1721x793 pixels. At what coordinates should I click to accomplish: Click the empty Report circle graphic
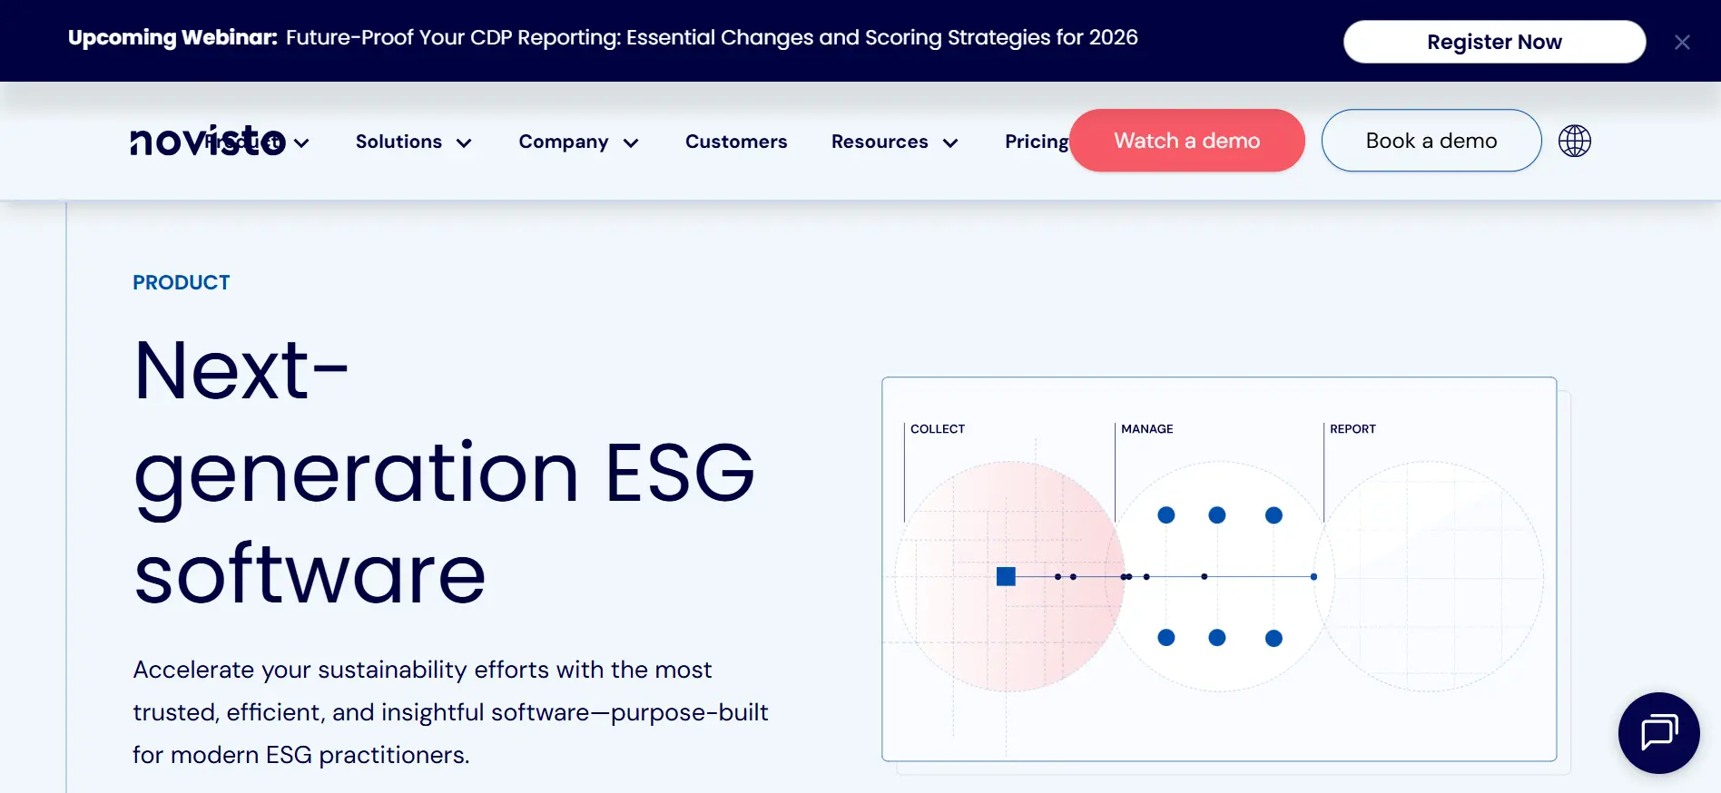tap(1430, 576)
